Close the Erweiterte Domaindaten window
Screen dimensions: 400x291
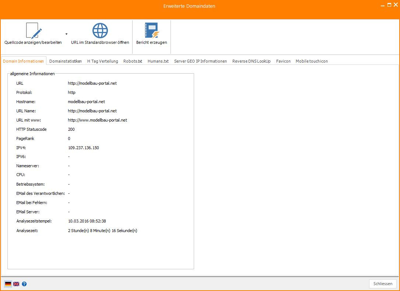pos(396,5)
